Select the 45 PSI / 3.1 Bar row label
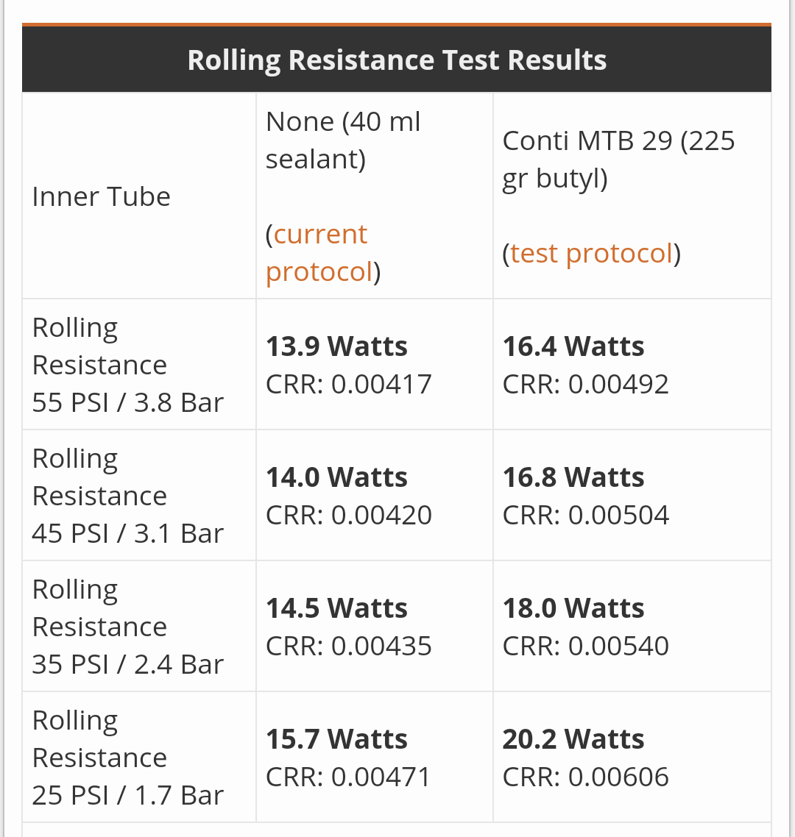 (127, 533)
